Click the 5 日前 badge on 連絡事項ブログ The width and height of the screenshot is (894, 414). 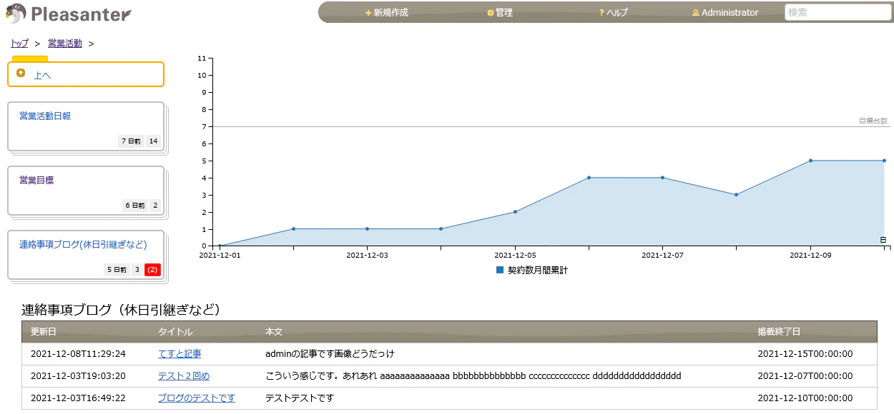click(117, 270)
